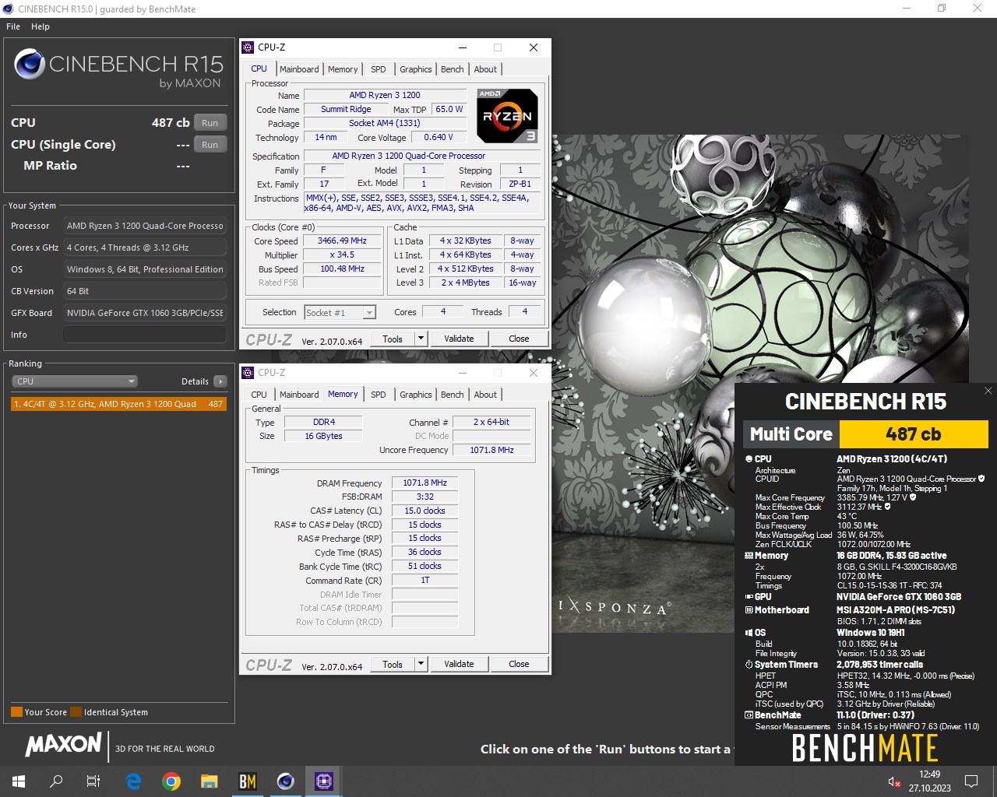
Task: Click Close button in upper CPU-Z window
Action: click(519, 339)
